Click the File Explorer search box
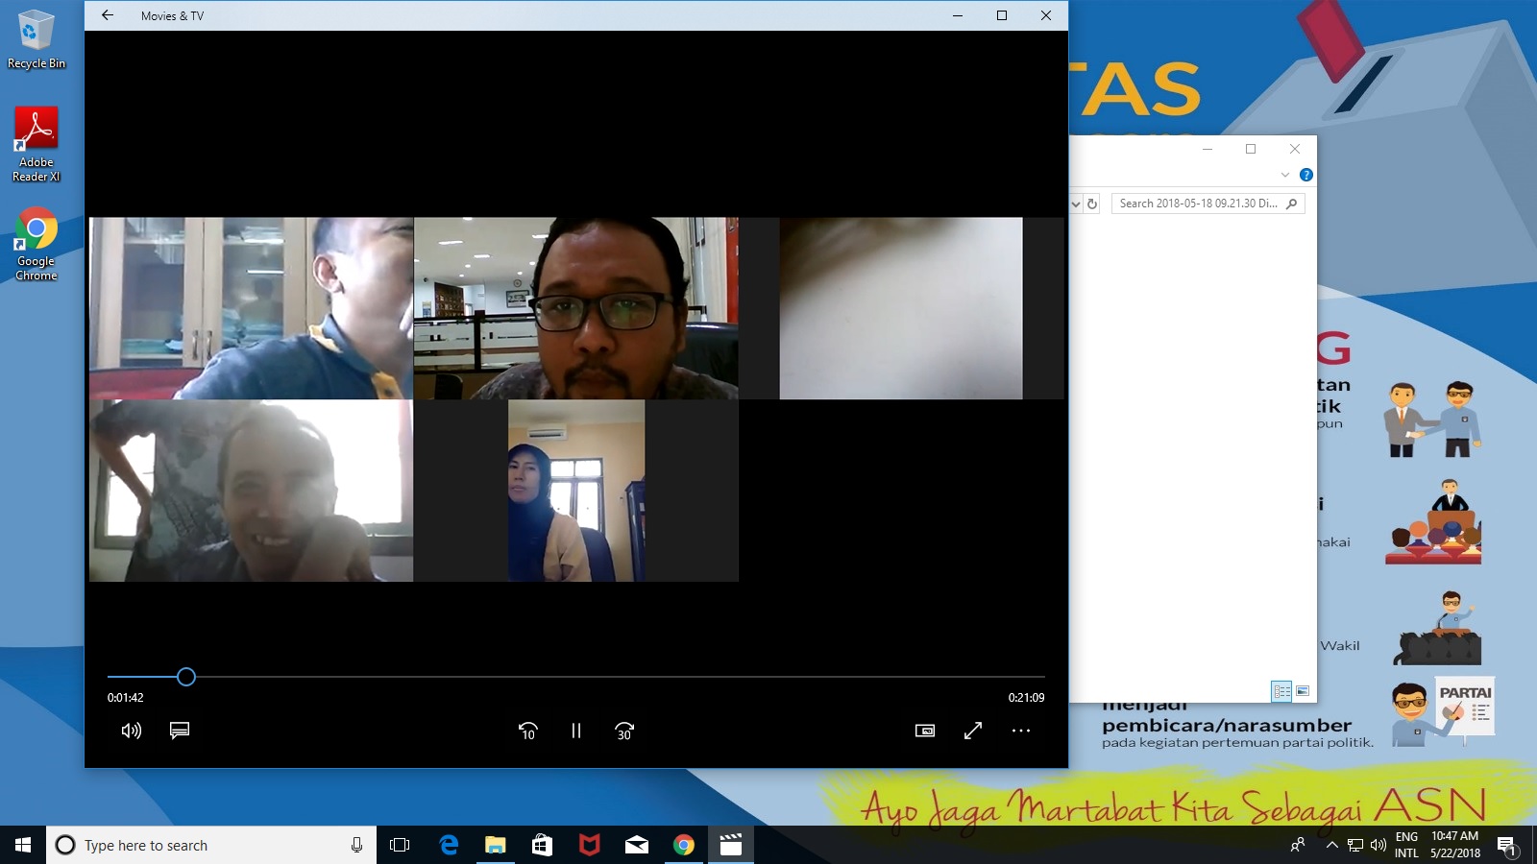Screen dimensions: 1537x864 [x=1198, y=204]
